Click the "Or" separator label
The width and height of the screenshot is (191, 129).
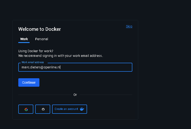pos(75,95)
